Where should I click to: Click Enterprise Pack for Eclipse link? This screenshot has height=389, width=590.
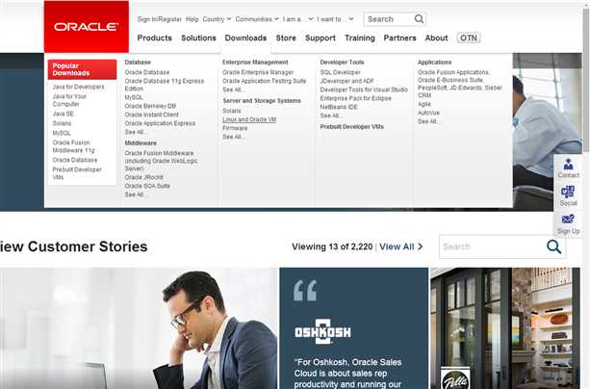pos(355,98)
